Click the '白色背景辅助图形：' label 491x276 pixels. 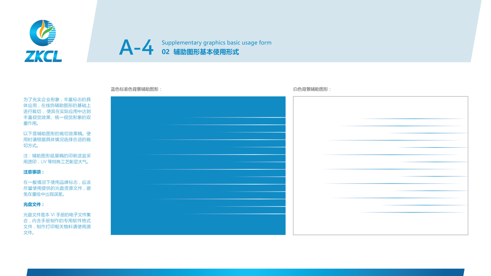[x=312, y=89]
